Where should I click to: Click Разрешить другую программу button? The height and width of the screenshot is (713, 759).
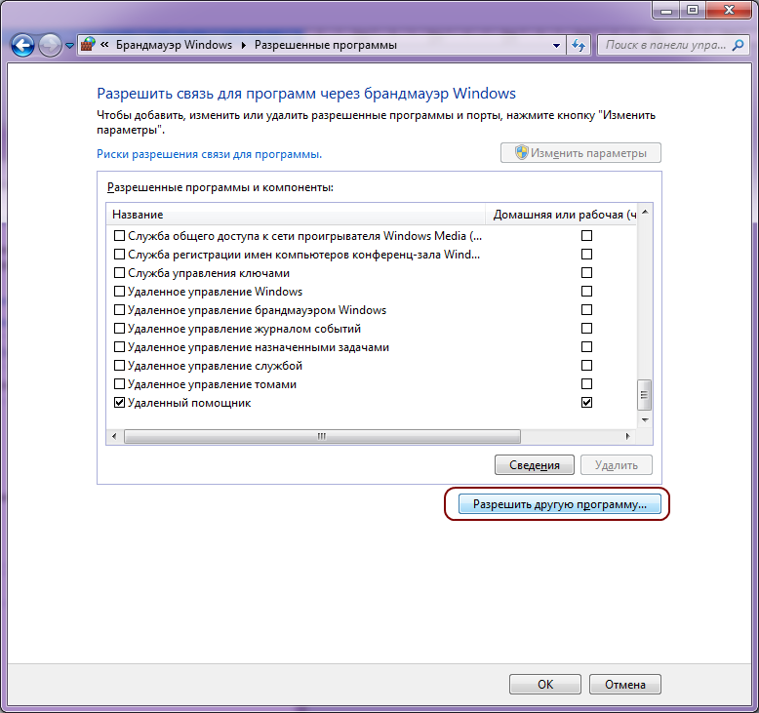560,504
